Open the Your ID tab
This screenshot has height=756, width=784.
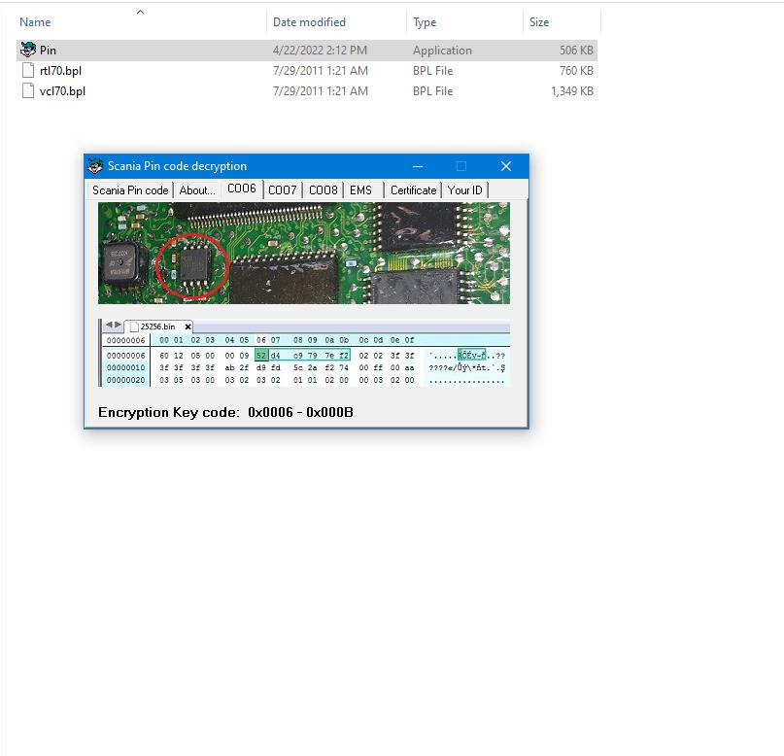(x=464, y=190)
